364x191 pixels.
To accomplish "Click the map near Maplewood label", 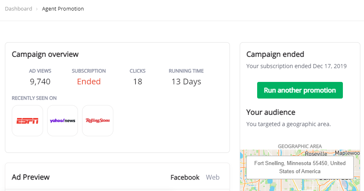I will (x=347, y=153).
